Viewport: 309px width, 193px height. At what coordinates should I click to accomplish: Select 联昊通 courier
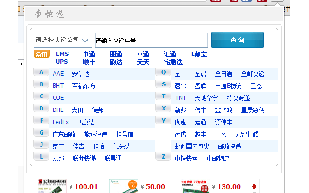(x=113, y=158)
